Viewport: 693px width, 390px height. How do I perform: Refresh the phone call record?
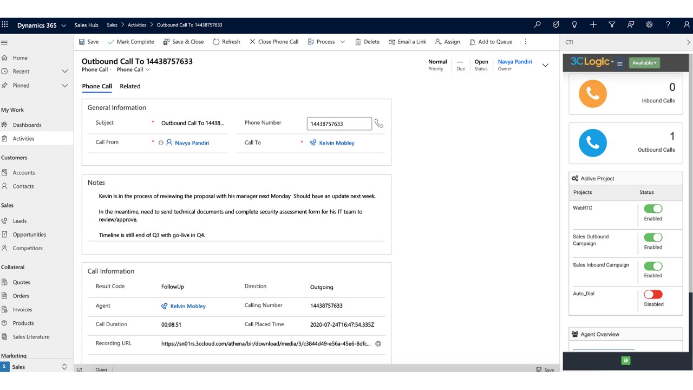click(226, 42)
